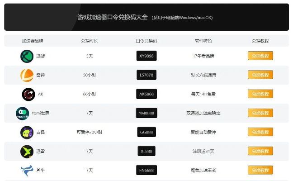Click 7天 in the 斧牛 row

tap(90, 170)
